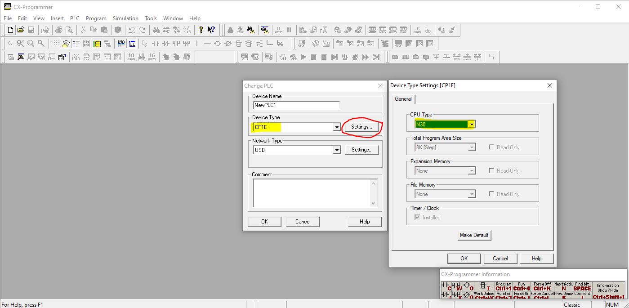The image size is (629, 308).
Task: Select the General tab
Action: [x=403, y=99]
